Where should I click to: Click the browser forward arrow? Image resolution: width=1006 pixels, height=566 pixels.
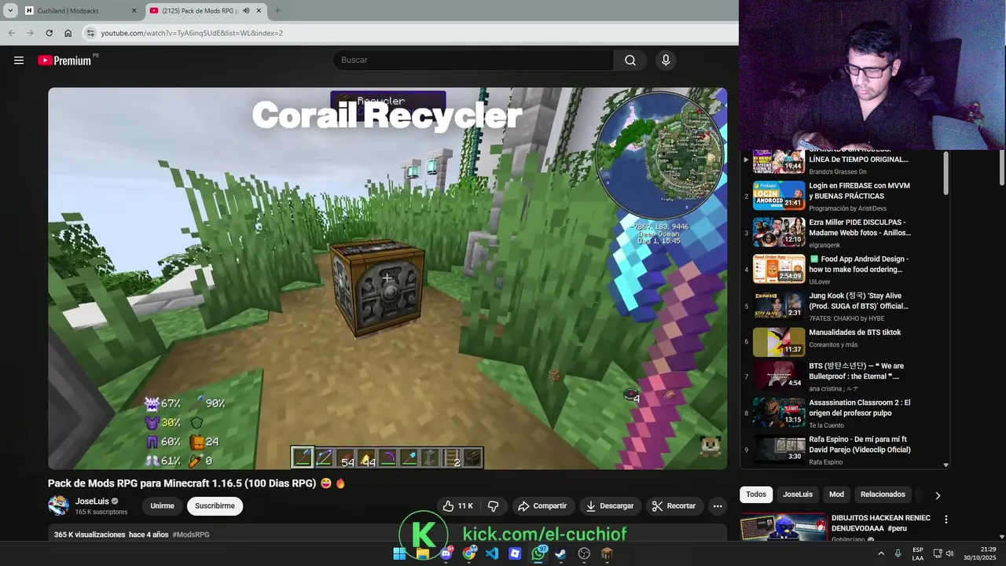pyautogui.click(x=30, y=33)
